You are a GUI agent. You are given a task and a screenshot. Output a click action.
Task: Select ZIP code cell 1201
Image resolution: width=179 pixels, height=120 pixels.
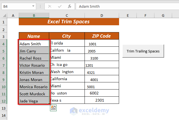[102, 65]
